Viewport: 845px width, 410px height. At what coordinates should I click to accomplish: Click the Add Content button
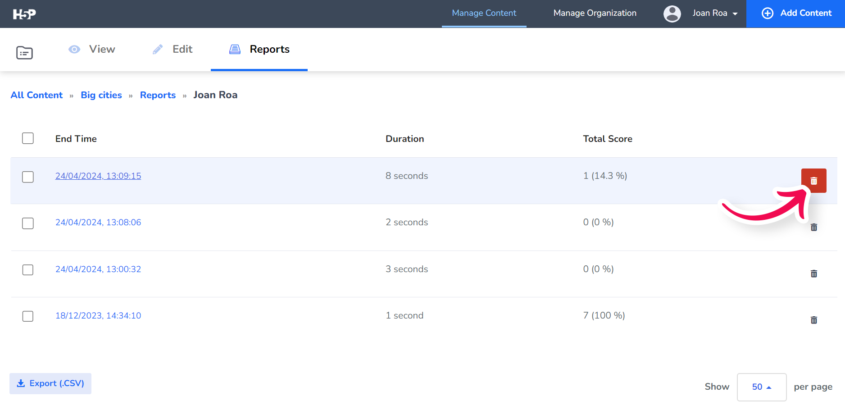[x=795, y=14]
